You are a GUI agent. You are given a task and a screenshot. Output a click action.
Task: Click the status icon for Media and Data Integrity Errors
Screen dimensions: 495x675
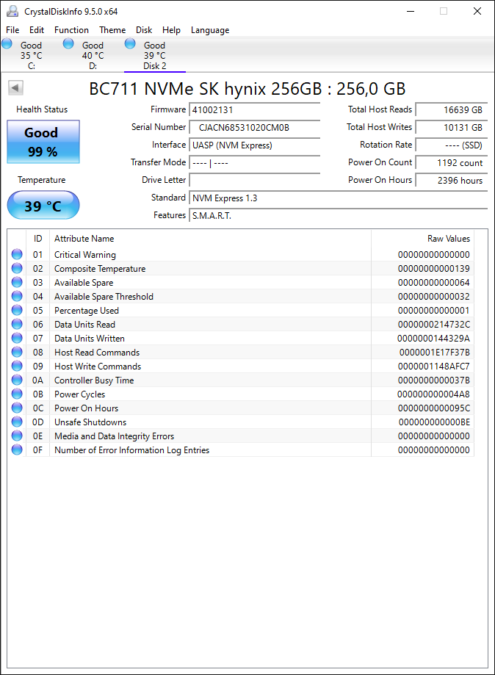(17, 436)
